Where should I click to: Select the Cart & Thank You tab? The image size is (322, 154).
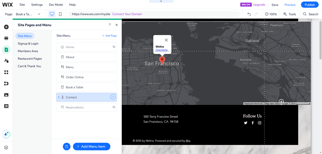29,66
